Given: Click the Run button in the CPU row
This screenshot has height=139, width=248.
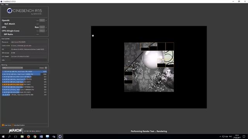Looking at the screenshot, I should pyautogui.click(x=42, y=27).
